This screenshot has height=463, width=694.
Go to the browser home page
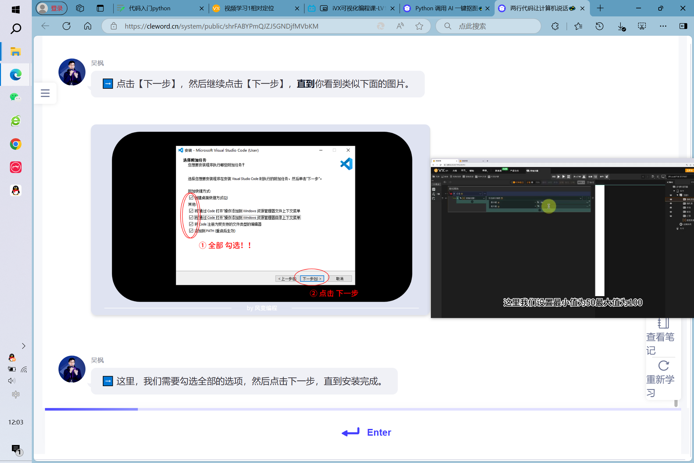point(88,26)
